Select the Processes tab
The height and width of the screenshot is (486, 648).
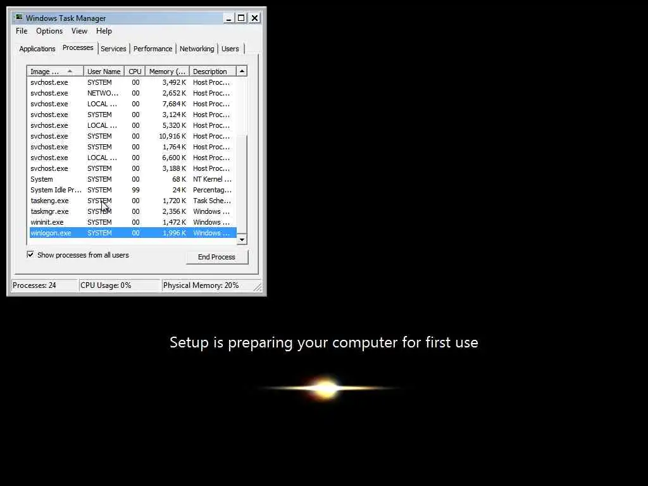click(78, 47)
